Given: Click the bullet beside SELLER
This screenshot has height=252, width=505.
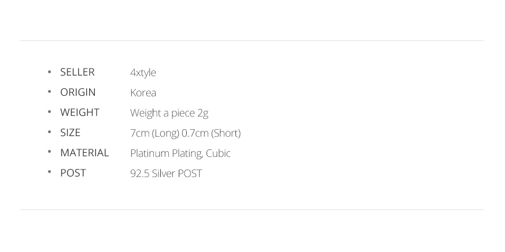Looking at the screenshot, I should point(49,72).
